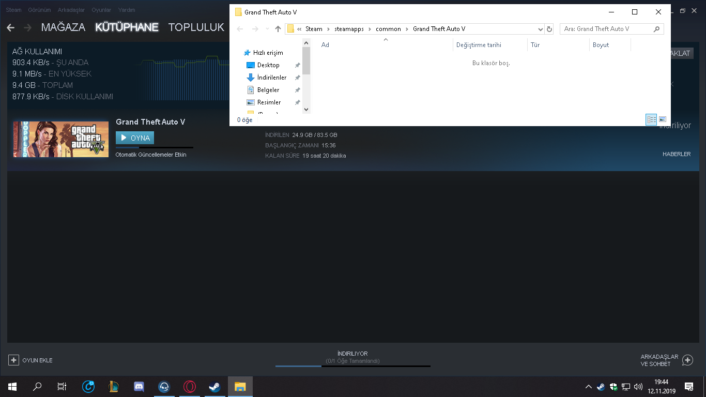
Task: Go to the KÜTÜPHANE tab
Action: click(x=127, y=27)
